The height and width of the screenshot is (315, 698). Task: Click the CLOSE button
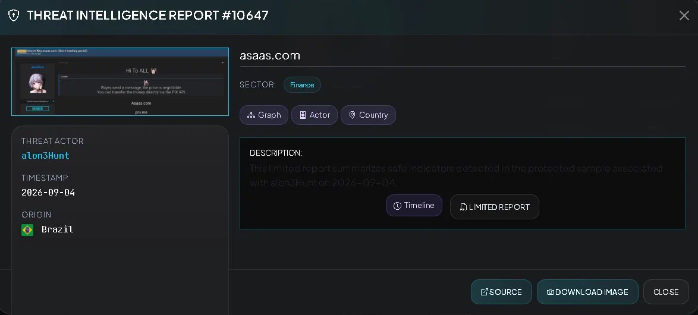(x=666, y=292)
